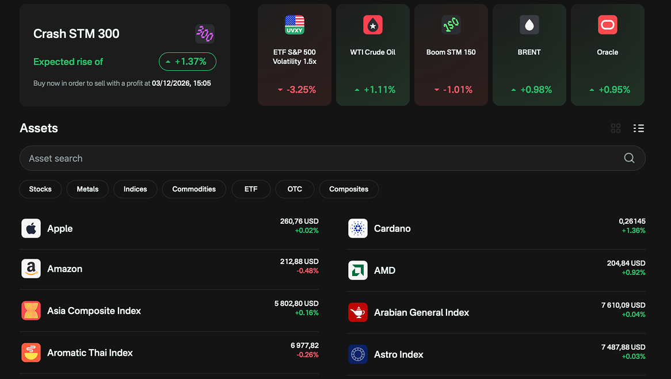Select the Astro Index name

[x=399, y=354]
